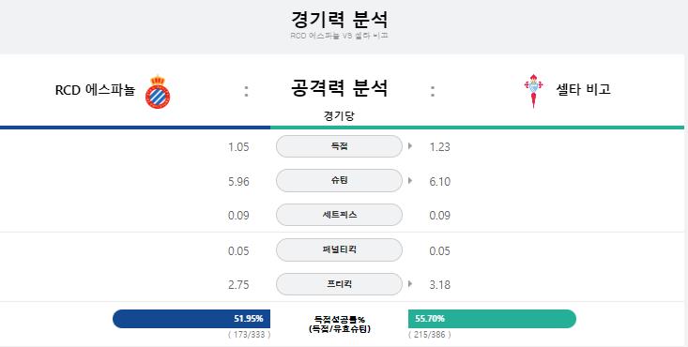
Task: Click the arrow beside 슈팅 pill
Action: point(410,180)
